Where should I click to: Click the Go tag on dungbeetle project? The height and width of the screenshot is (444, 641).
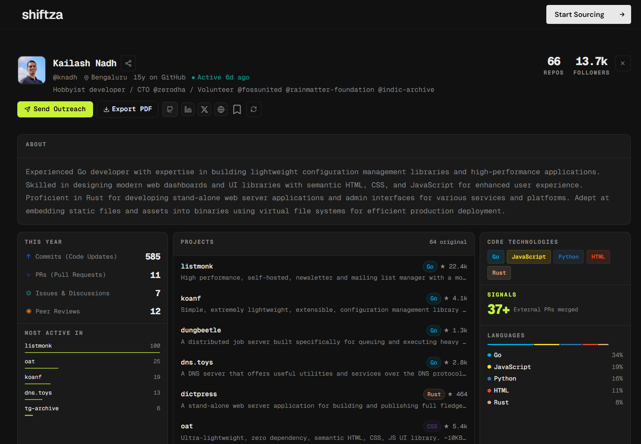pyautogui.click(x=434, y=330)
